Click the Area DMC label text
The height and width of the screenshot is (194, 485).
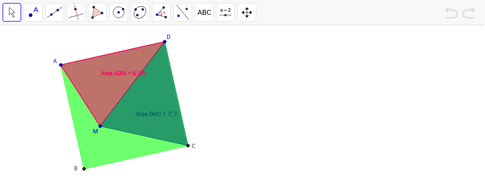coord(156,114)
